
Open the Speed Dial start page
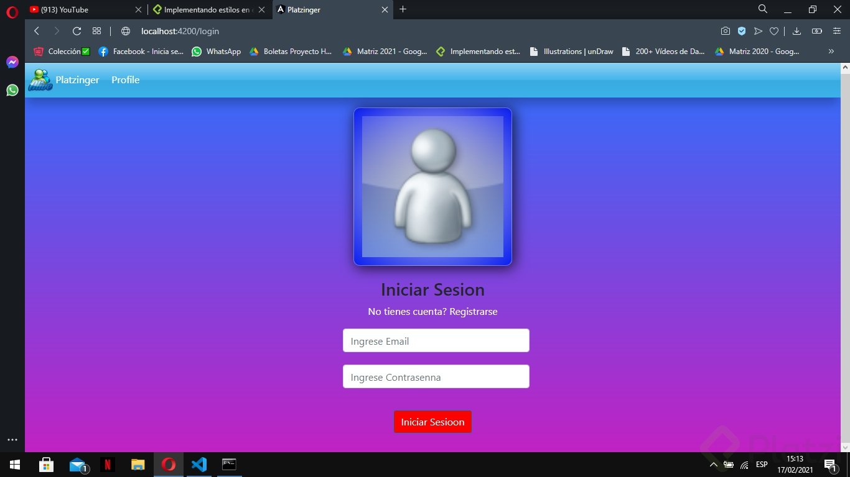(x=96, y=31)
